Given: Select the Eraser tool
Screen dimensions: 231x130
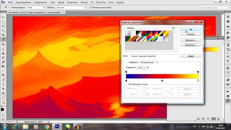Looking at the screenshot, I should click(x=3, y=62).
